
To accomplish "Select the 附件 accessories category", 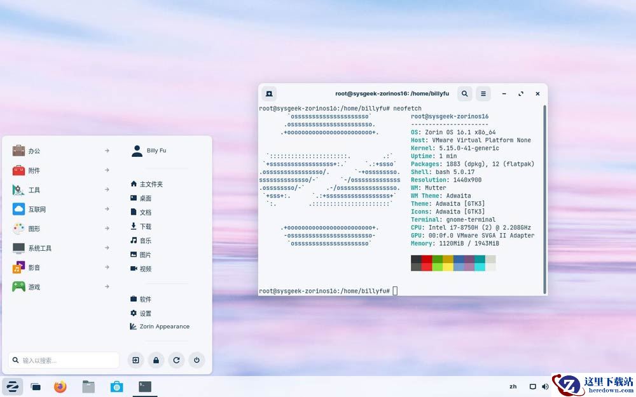I will pos(61,170).
